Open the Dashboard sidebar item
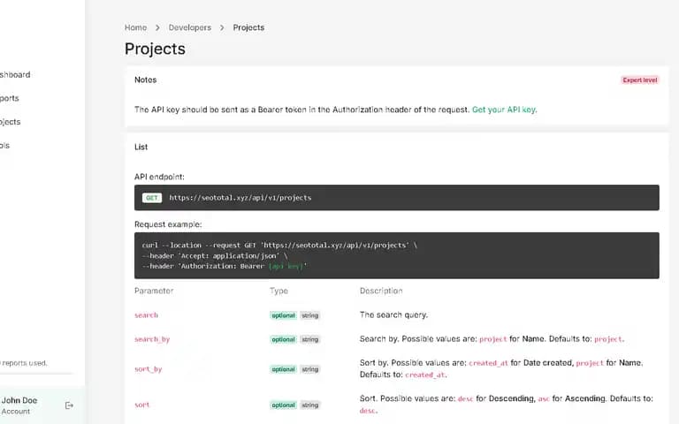The height and width of the screenshot is (424, 679). (x=15, y=75)
